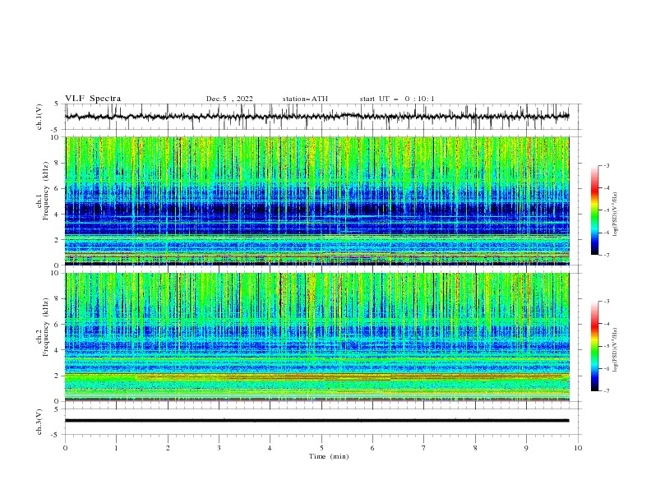Click the ch.1 voltage waveform trace

(316, 117)
